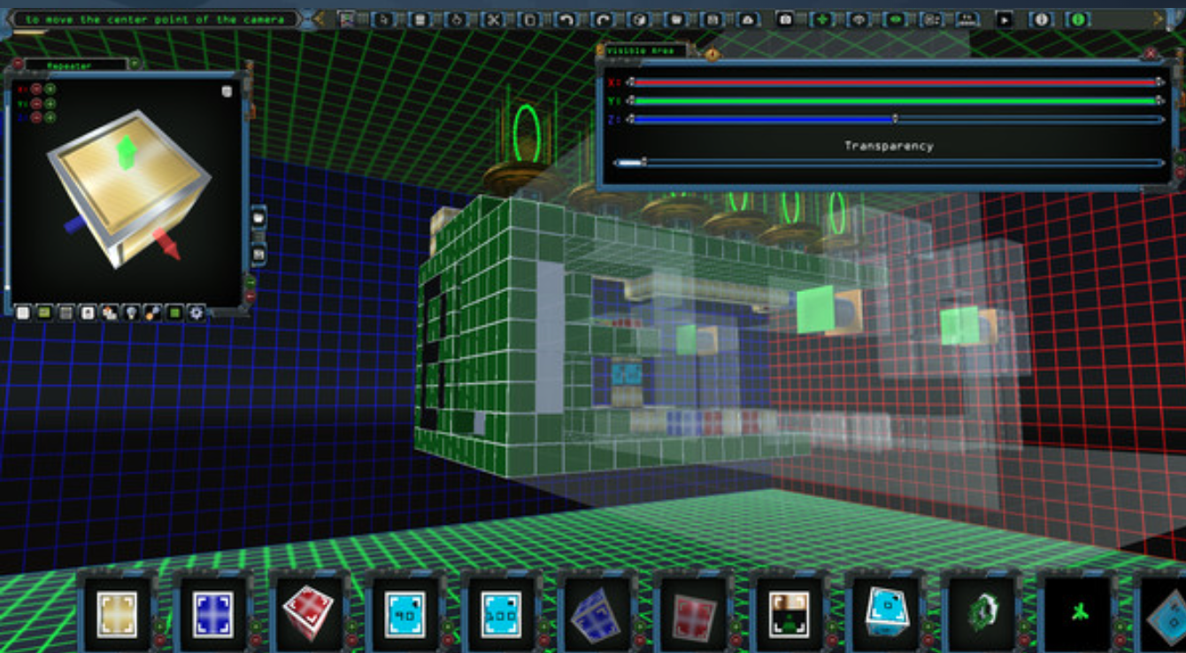Click the camera center point hint text

click(155, 19)
